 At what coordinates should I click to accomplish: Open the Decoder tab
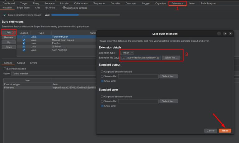click(x=115, y=3)
